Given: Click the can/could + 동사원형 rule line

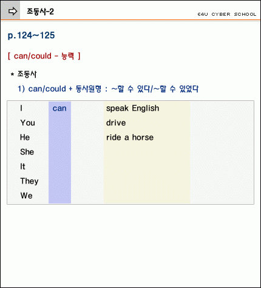Looking at the screenshot, I should click(108, 89).
